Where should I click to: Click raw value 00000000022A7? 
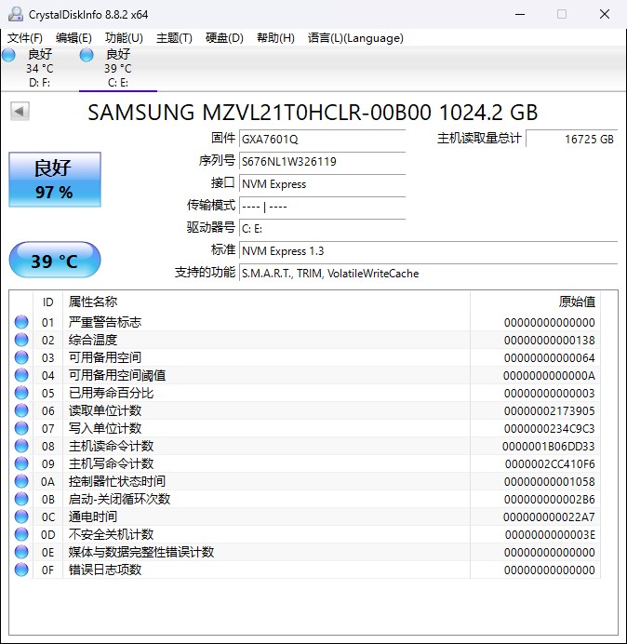click(549, 517)
